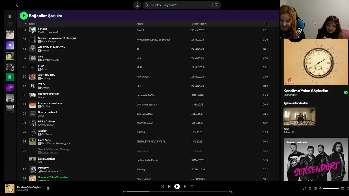349x196 pixels.
Task: Open album link '56'
Action: [138, 49]
